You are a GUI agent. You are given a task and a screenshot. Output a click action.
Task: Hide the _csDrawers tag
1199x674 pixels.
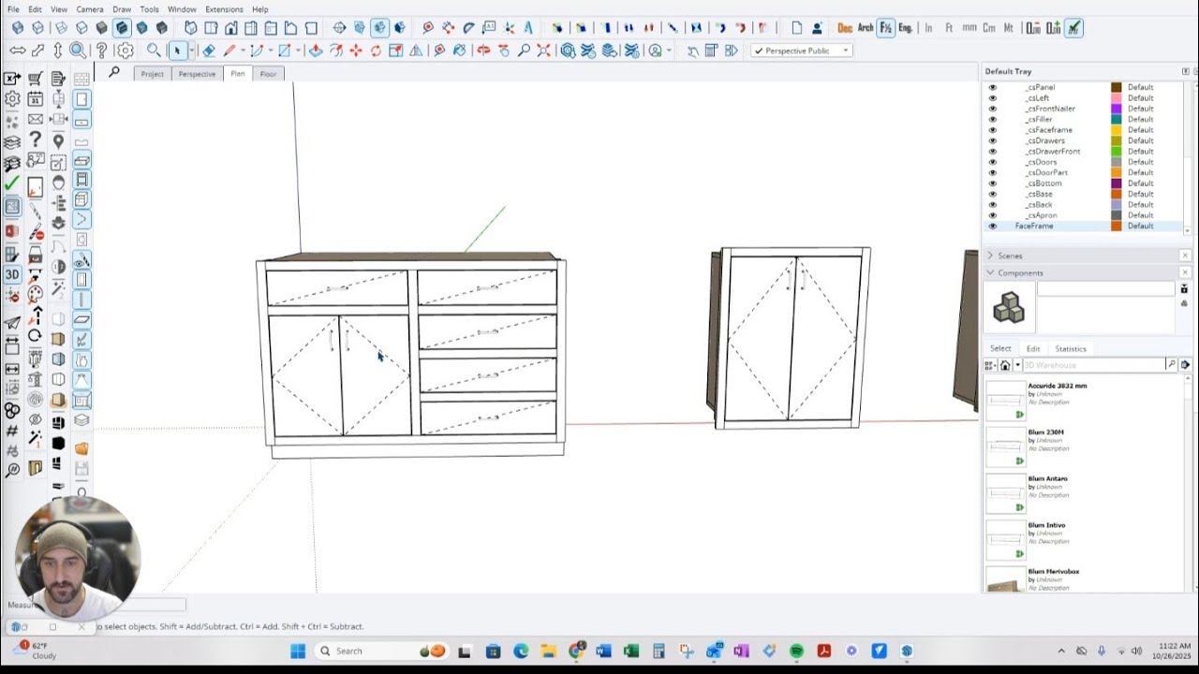tap(993, 140)
